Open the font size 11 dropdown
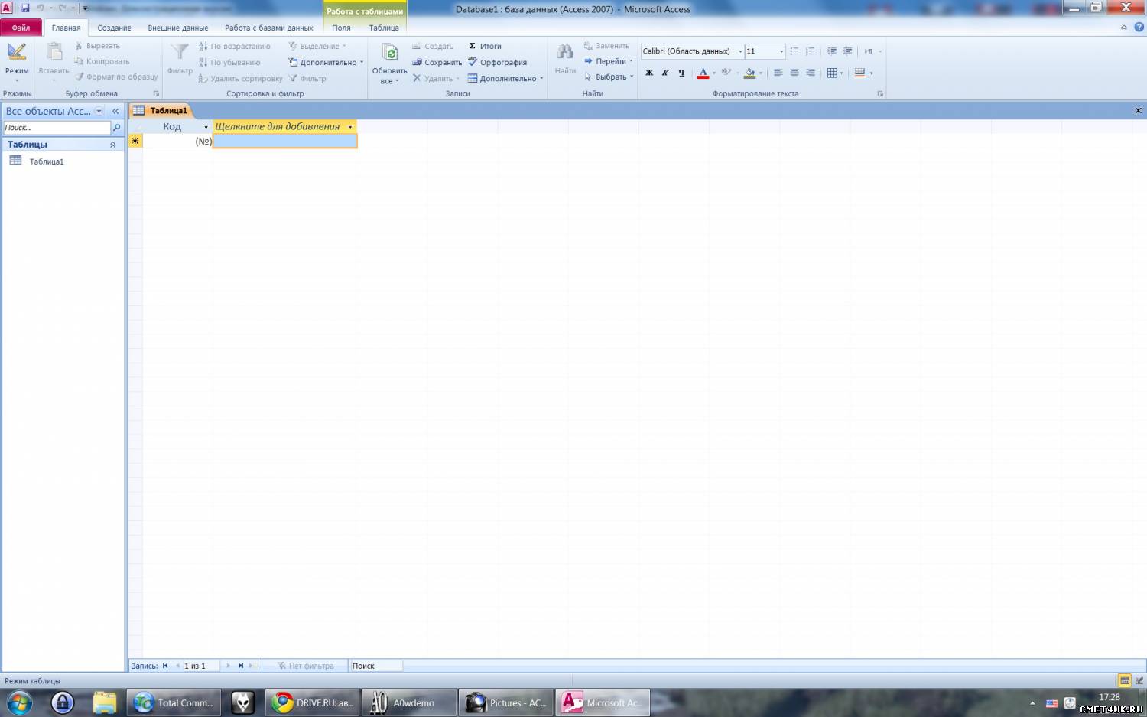This screenshot has height=717, width=1147. pyautogui.click(x=781, y=51)
